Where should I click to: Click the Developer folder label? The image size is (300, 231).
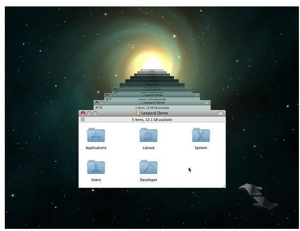pos(149,180)
